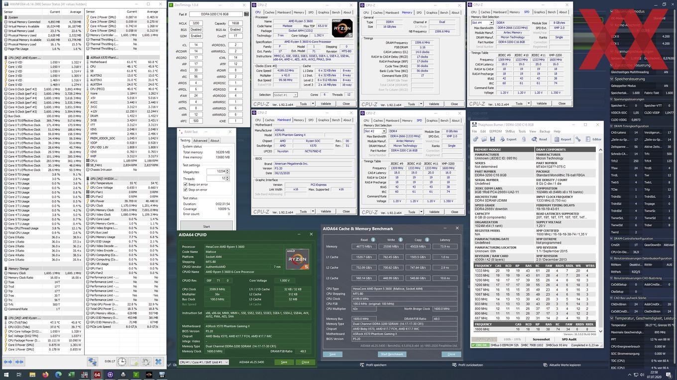Click Thaiphoon Burner open file folder icon

click(483, 139)
